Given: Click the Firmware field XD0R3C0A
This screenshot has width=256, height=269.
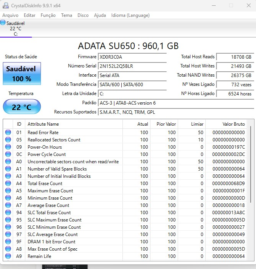Looking at the screenshot, I should click(132, 57).
